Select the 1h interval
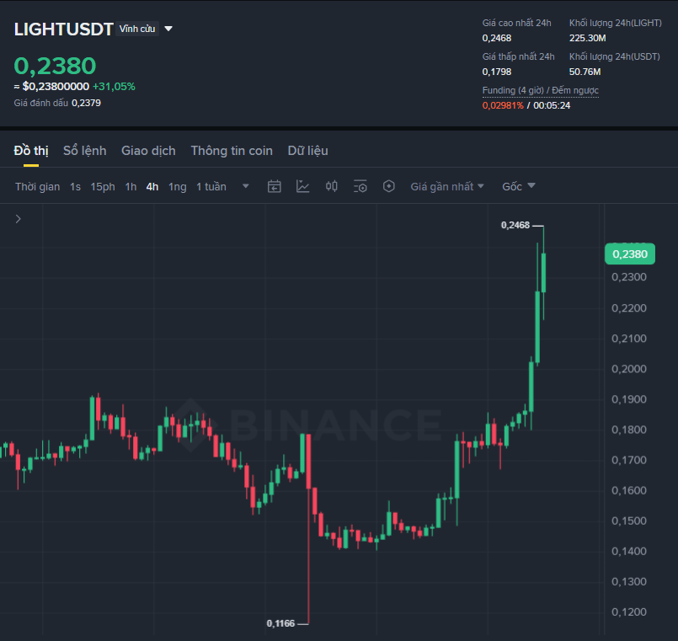The image size is (678, 641). (131, 186)
